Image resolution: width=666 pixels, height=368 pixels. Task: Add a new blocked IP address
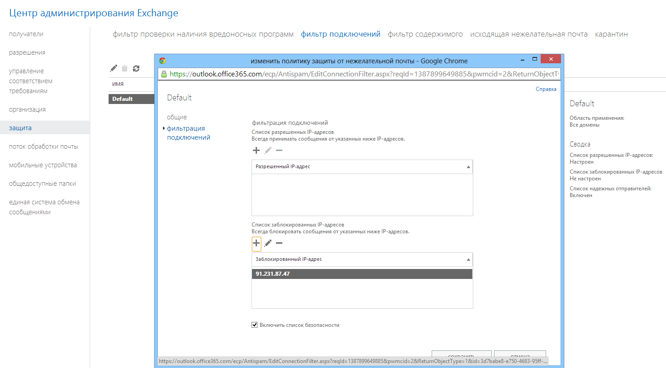(x=256, y=243)
